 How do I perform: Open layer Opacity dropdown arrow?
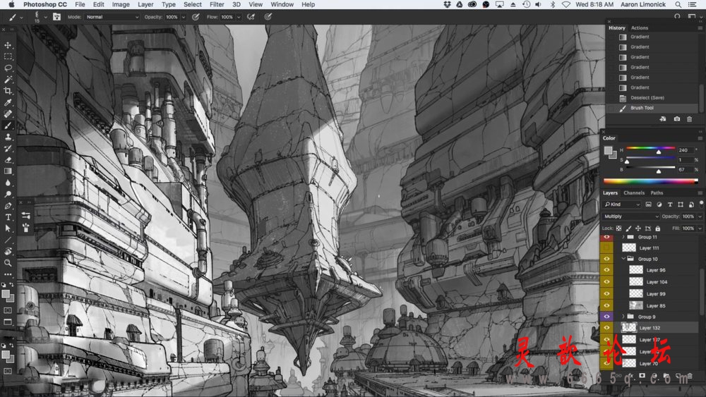pyautogui.click(x=699, y=216)
